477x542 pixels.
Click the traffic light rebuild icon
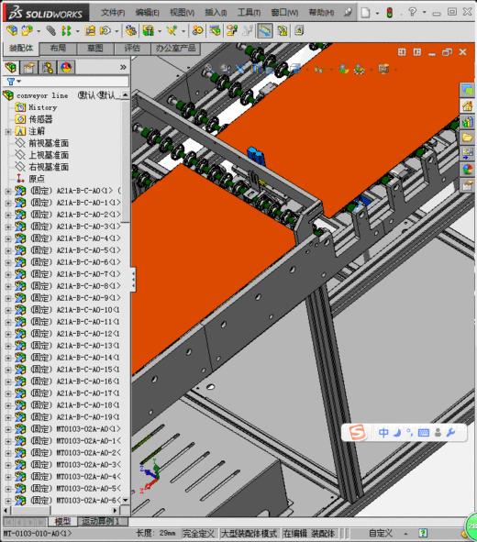(x=390, y=13)
